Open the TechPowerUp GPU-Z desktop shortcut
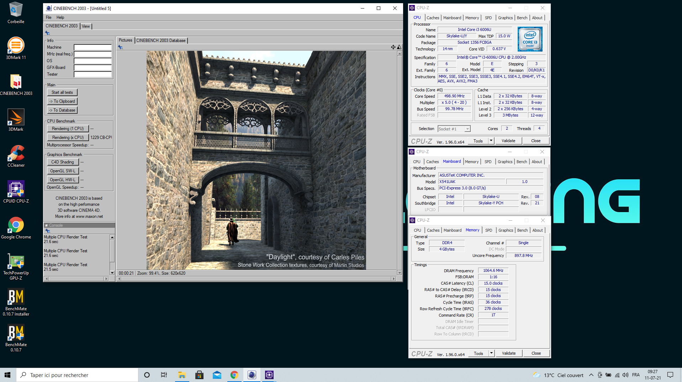Image resolution: width=682 pixels, height=382 pixels. click(16, 267)
